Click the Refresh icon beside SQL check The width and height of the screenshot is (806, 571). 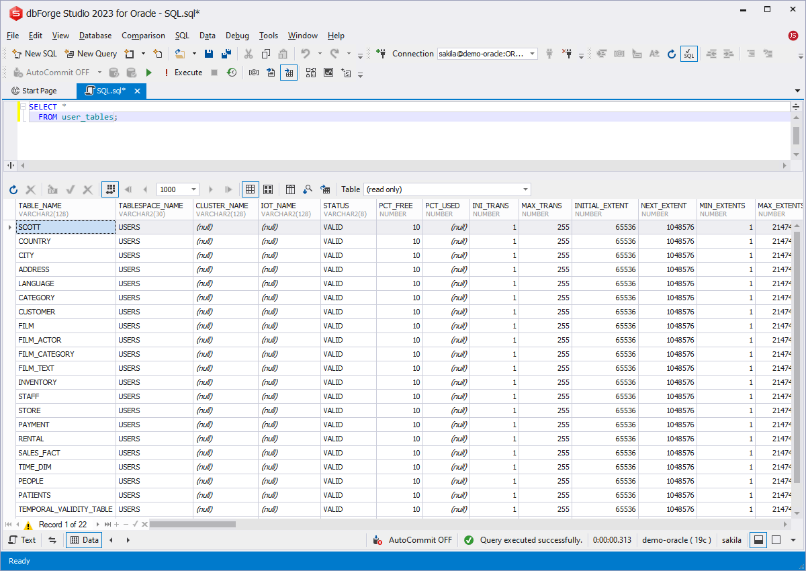click(x=672, y=54)
